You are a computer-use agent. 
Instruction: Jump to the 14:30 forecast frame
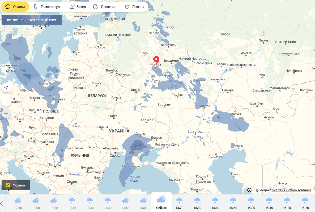197,203
